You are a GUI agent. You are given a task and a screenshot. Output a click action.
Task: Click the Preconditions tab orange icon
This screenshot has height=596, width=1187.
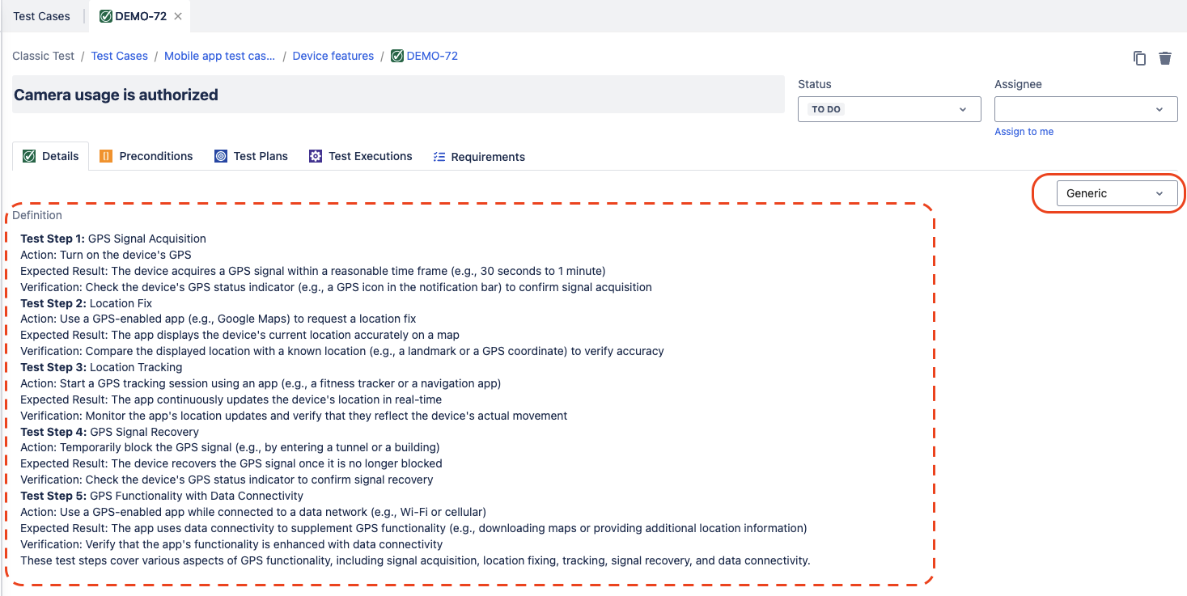point(106,156)
